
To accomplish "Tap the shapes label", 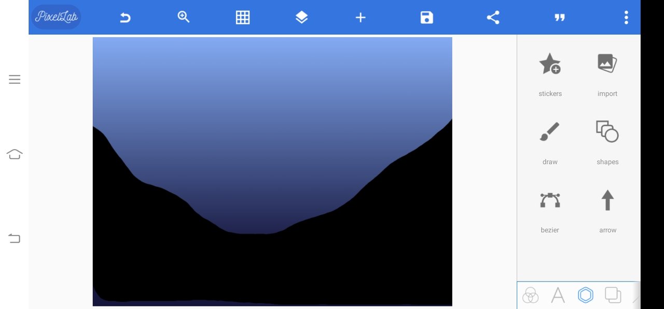I will coord(607,162).
